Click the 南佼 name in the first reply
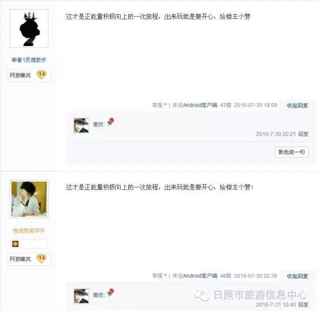This screenshot has height=311, width=318. coord(98,124)
